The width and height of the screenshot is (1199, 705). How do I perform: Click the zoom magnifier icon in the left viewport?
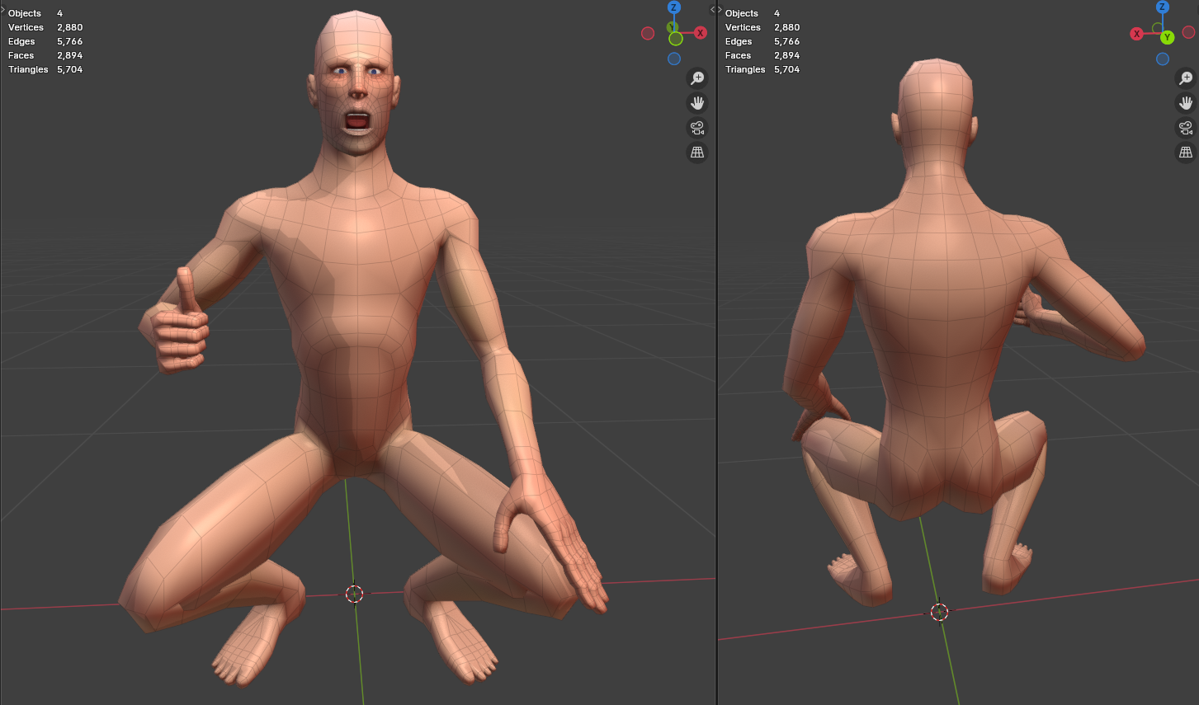point(697,78)
